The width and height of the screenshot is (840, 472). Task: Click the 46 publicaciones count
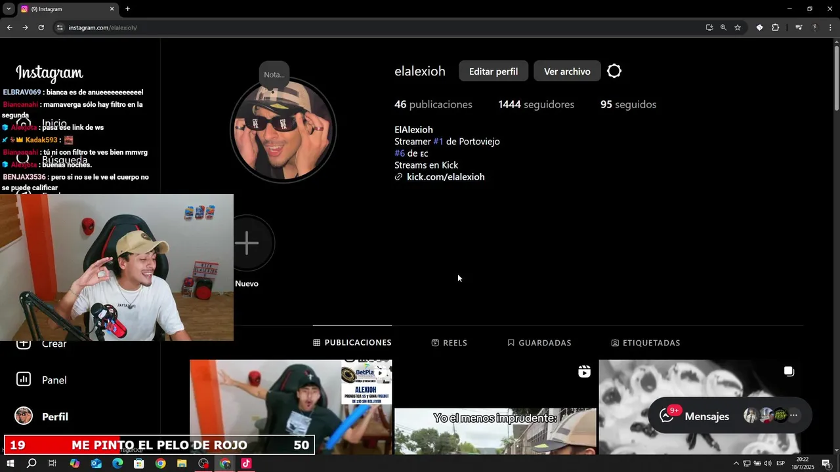click(433, 105)
